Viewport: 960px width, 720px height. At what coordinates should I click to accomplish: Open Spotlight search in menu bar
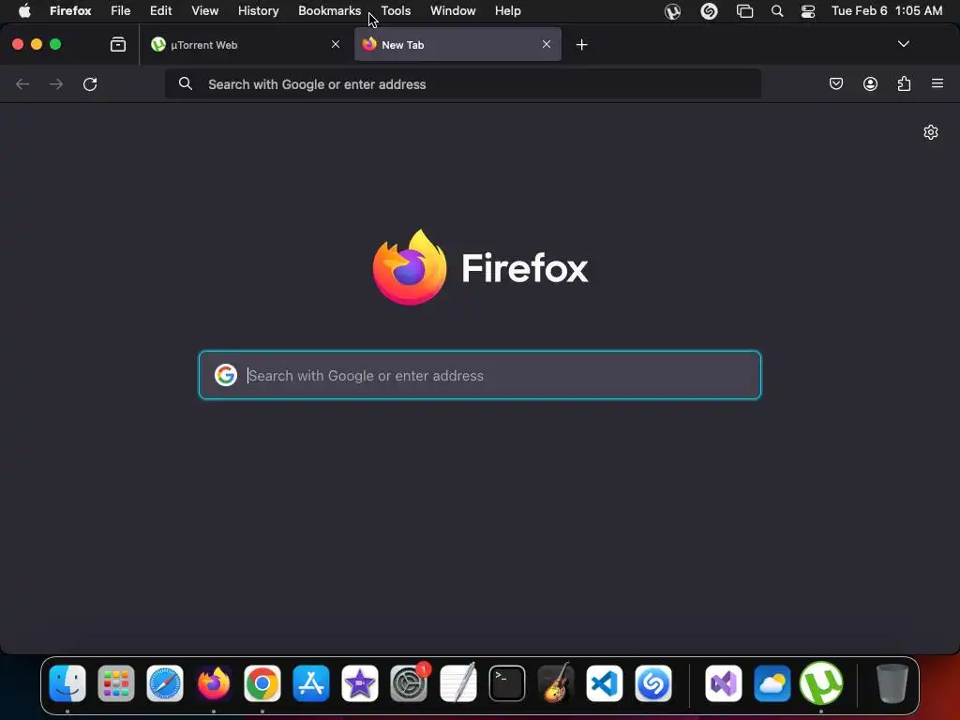click(777, 11)
